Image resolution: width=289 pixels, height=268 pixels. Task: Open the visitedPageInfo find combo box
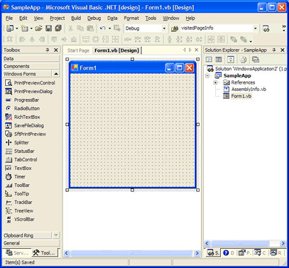(256, 28)
